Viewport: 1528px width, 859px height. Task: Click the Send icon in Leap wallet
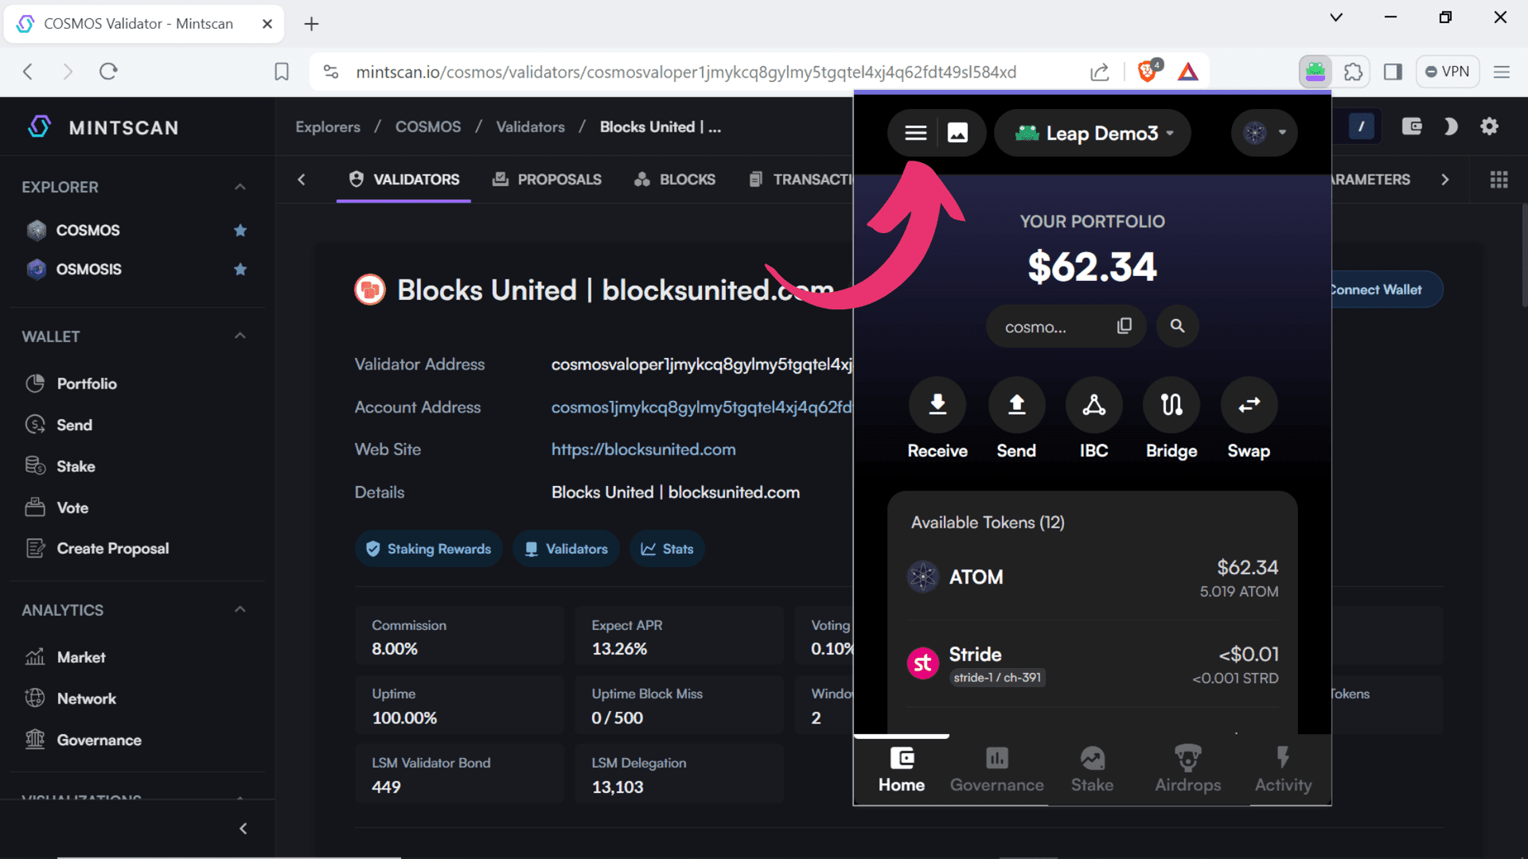[1016, 405]
